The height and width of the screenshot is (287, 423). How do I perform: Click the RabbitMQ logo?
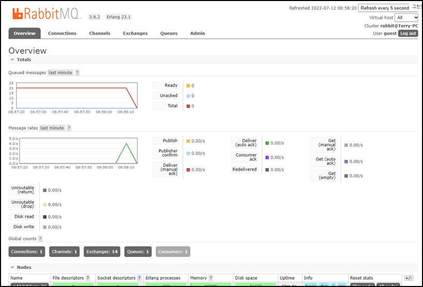click(x=46, y=13)
